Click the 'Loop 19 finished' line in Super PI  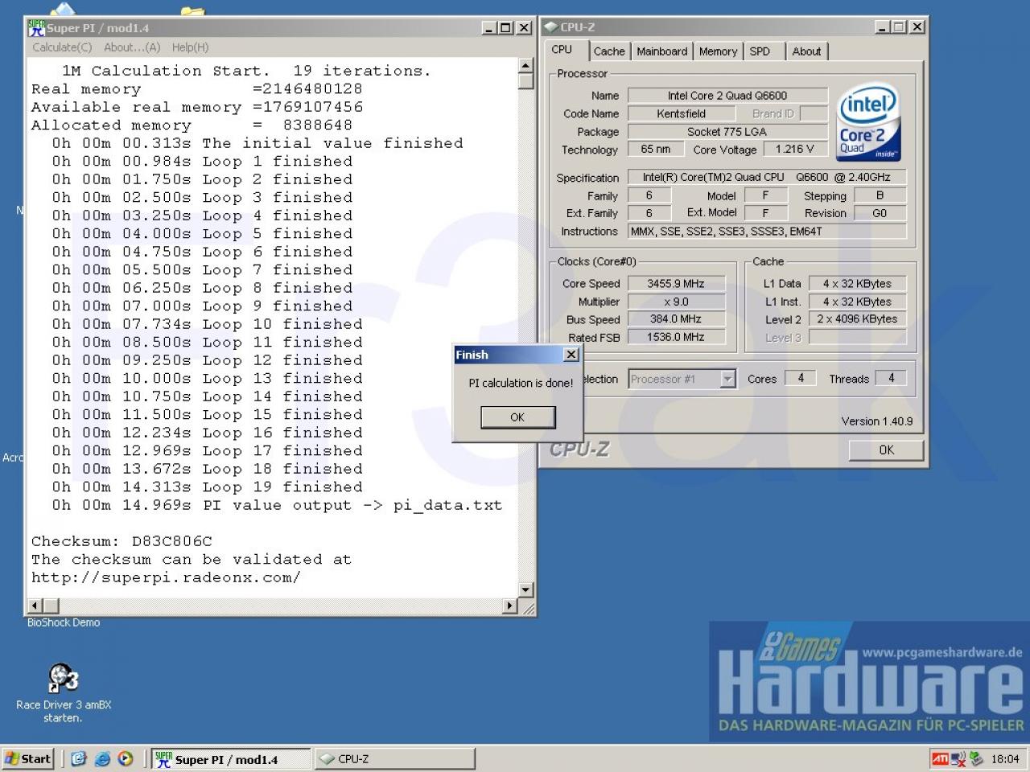click(208, 487)
